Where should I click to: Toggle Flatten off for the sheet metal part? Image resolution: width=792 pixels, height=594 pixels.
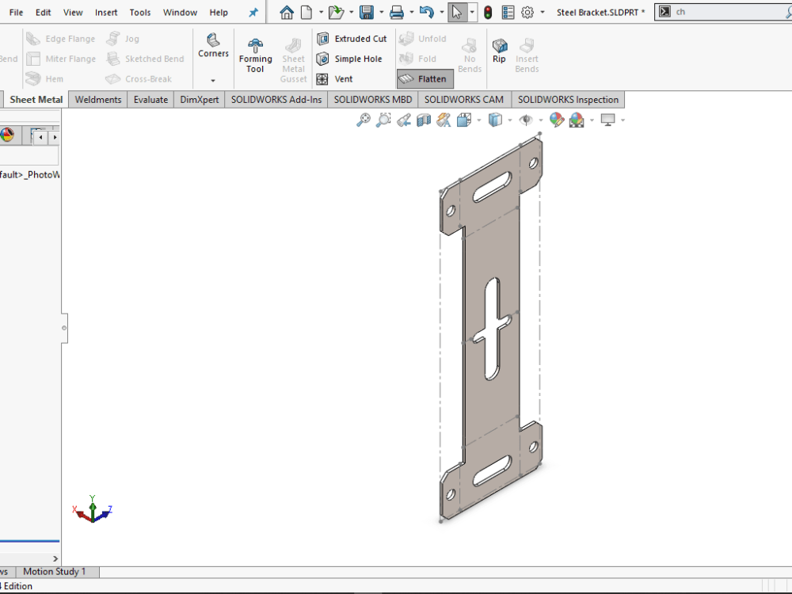425,78
